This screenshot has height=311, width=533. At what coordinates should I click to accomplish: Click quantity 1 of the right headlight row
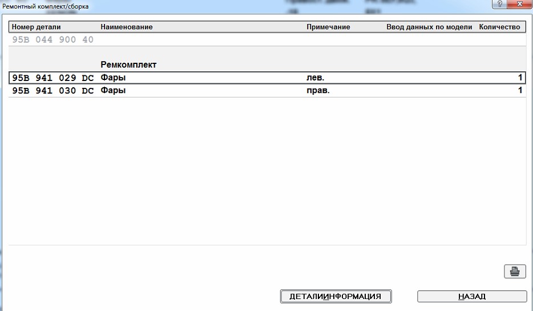coord(519,91)
